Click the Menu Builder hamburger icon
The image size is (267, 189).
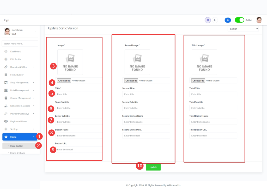(x=6, y=75)
